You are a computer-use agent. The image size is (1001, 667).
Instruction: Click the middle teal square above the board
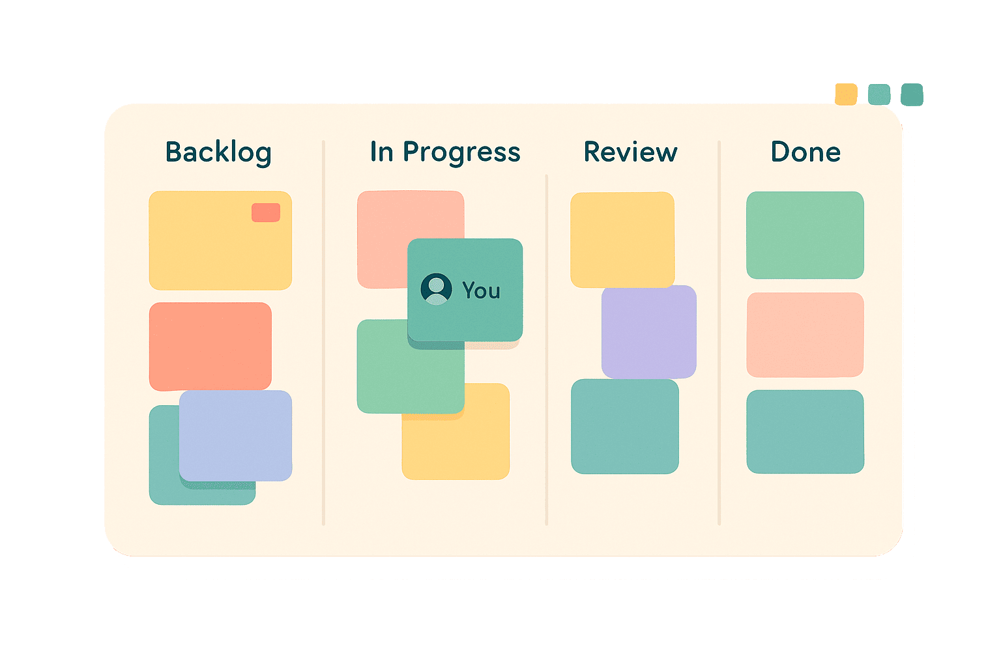(x=879, y=94)
